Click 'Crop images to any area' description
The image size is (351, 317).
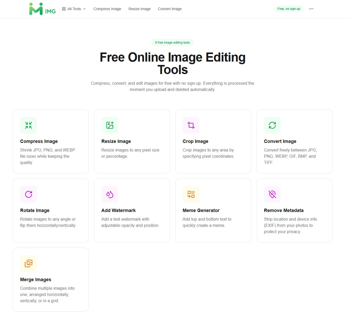coord(208,153)
